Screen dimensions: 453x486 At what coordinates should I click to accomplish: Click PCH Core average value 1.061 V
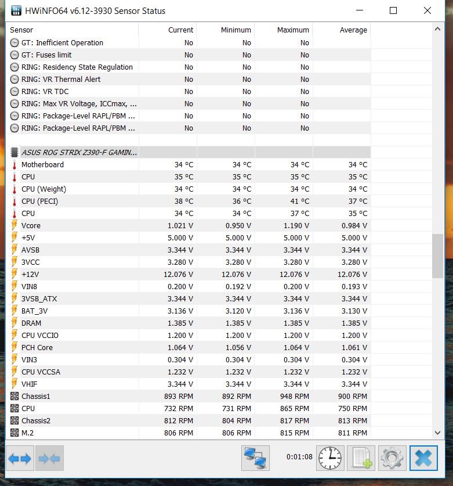(x=354, y=347)
